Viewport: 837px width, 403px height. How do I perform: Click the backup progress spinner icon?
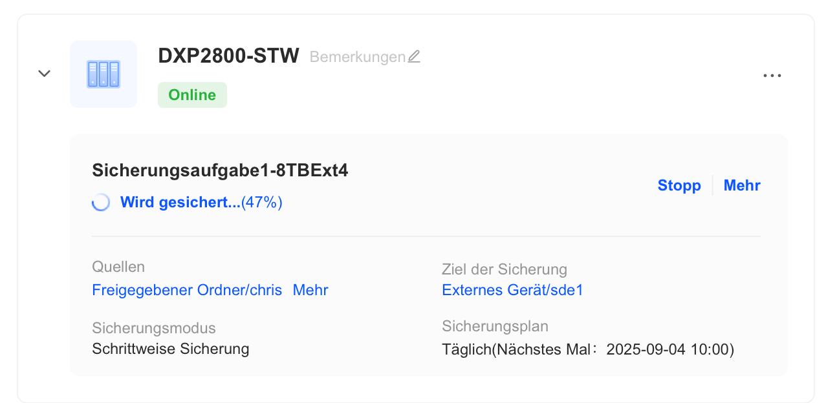(x=101, y=203)
